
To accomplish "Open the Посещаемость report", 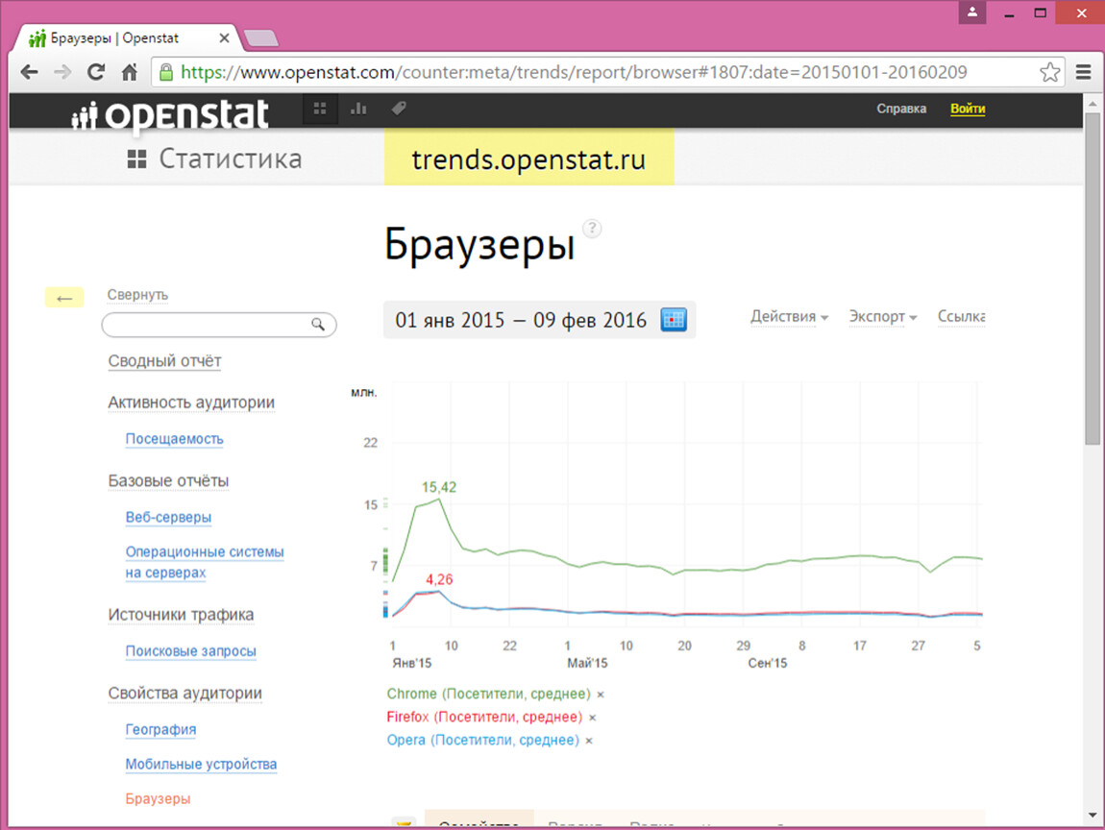I will 174,439.
